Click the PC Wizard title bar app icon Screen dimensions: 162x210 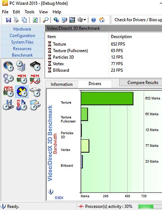(5, 3)
